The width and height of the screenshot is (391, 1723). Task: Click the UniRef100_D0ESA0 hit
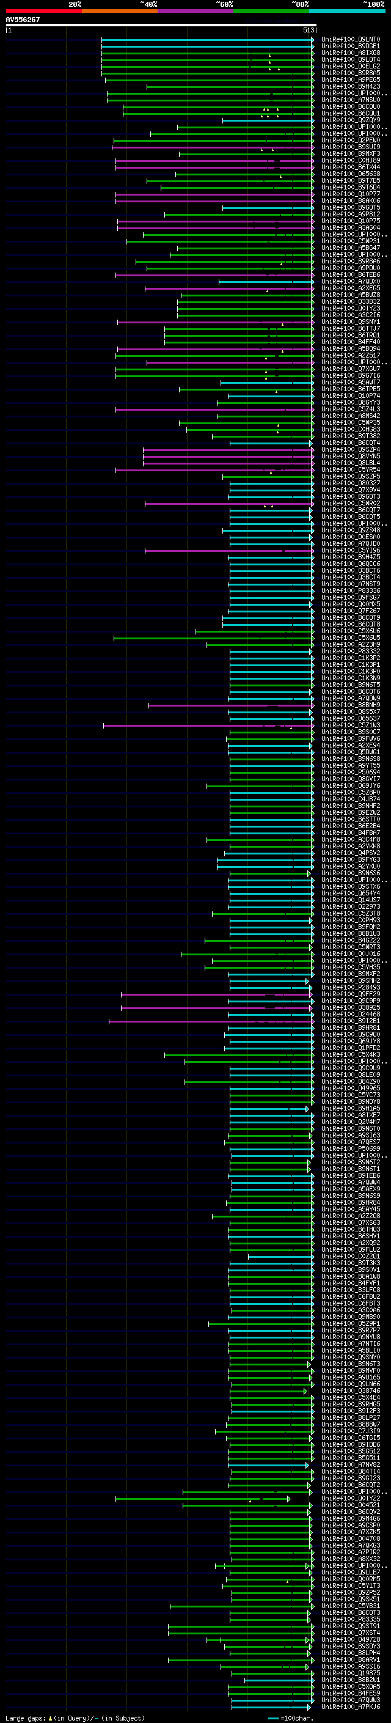[x=351, y=537]
